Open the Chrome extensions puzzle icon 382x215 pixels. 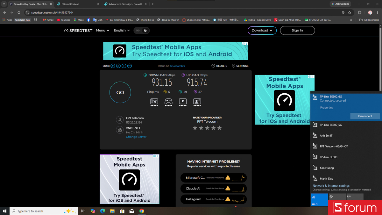[x=360, y=13]
